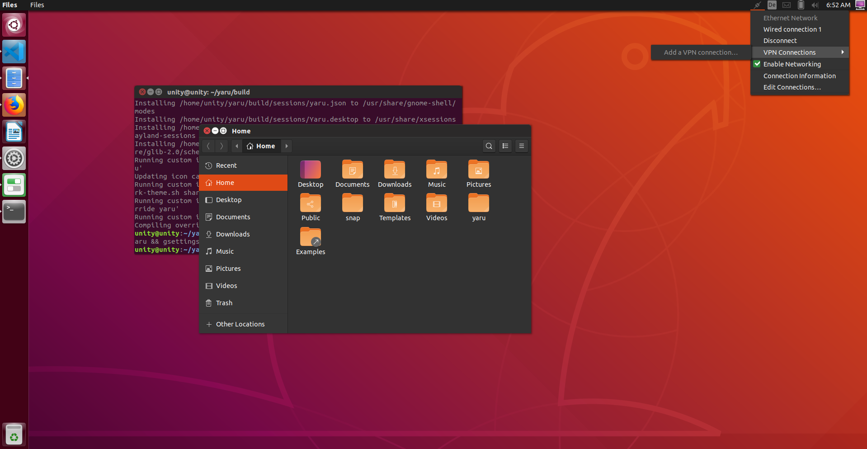Screen dimensions: 867x449
Task: Expand the VPN Connections submenu
Action: 800,52
